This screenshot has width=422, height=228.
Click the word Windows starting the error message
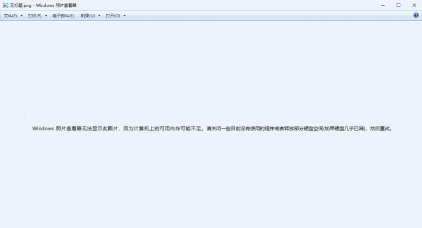(43, 129)
